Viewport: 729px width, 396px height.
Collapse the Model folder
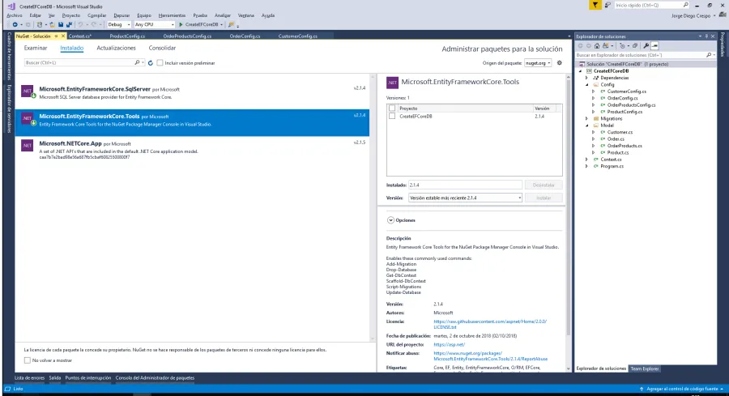(x=586, y=126)
